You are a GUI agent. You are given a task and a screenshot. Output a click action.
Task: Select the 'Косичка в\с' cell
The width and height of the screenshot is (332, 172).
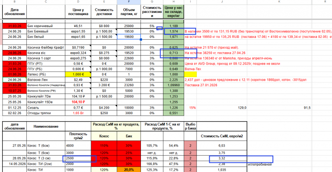coord(46,53)
